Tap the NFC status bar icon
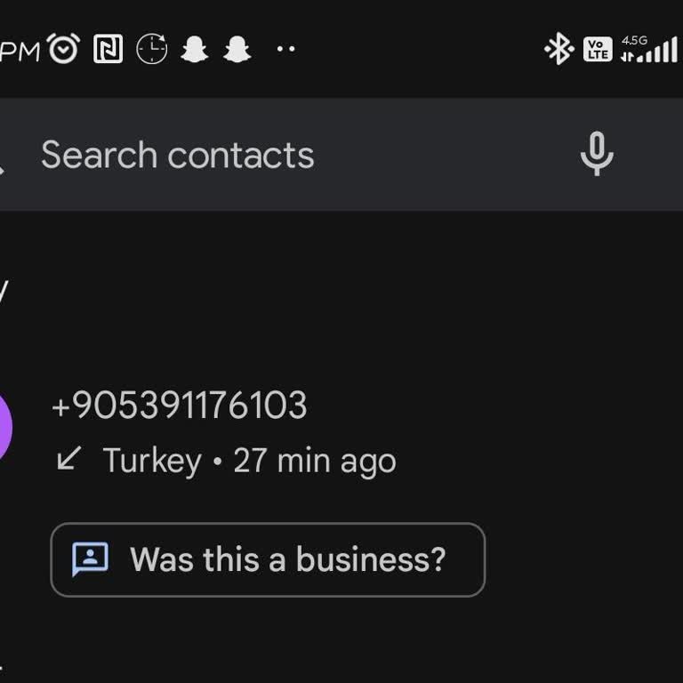 point(108,49)
